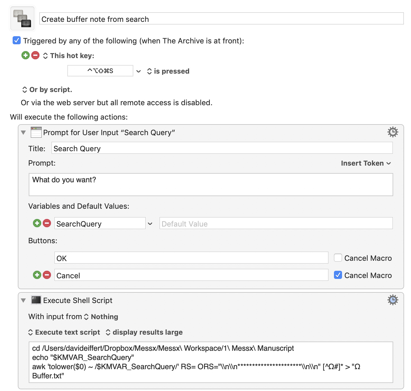Viewport: 411px width, 391px height.
Task: Open gear menu for Execute Shell Script
Action: tap(393, 300)
